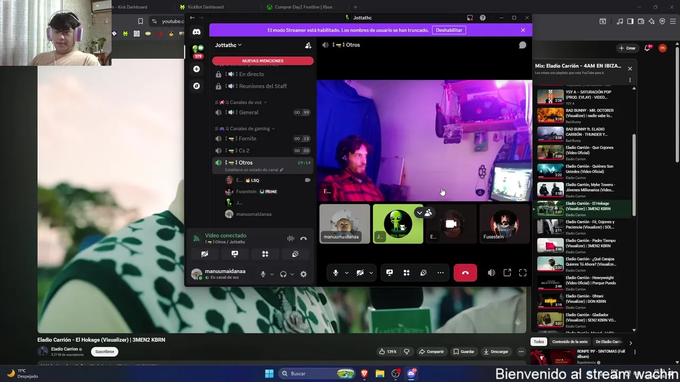
Task: Open chat bubble icon in Otros call
Action: coord(522,45)
